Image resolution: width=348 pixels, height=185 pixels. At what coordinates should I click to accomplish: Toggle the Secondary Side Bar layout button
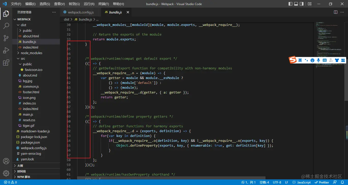coord(302,4)
